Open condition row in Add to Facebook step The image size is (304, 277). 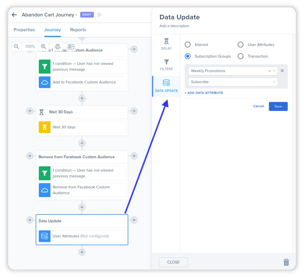point(82,66)
